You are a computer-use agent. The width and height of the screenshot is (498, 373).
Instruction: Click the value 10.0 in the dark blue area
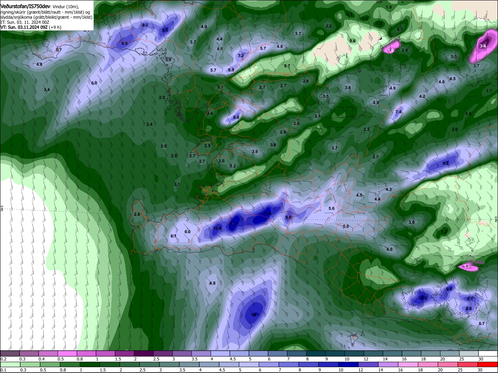(x=217, y=228)
